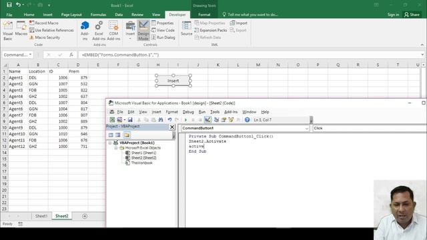Click in the Excel formula bar
This screenshot has height=240, width=427.
(249, 55)
